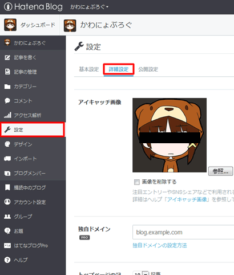Screen dimensions: 234x275
Task: Switch to the 公開設定 tab
Action: click(148, 69)
